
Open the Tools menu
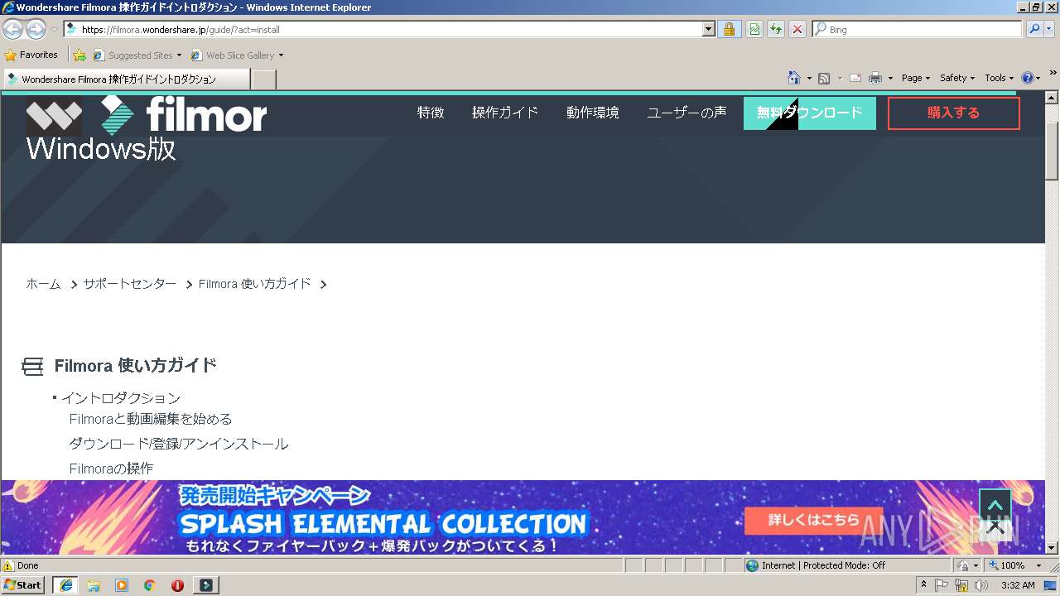[x=1000, y=78]
